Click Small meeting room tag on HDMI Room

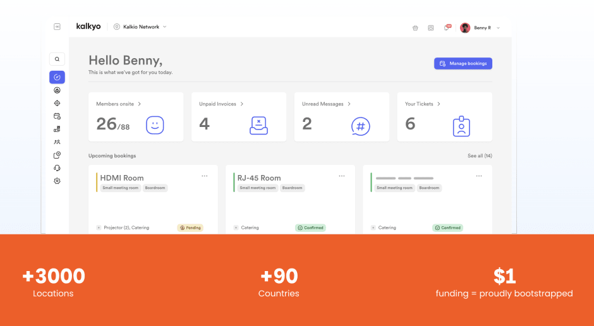(x=121, y=188)
